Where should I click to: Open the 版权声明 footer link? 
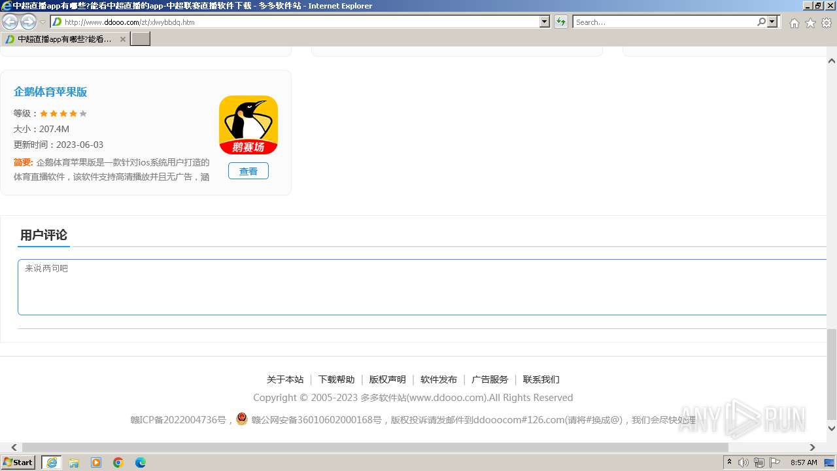pyautogui.click(x=387, y=379)
